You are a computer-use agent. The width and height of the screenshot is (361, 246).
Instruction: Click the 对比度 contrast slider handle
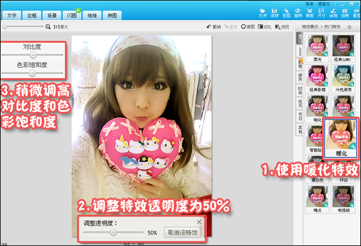[x=33, y=55]
